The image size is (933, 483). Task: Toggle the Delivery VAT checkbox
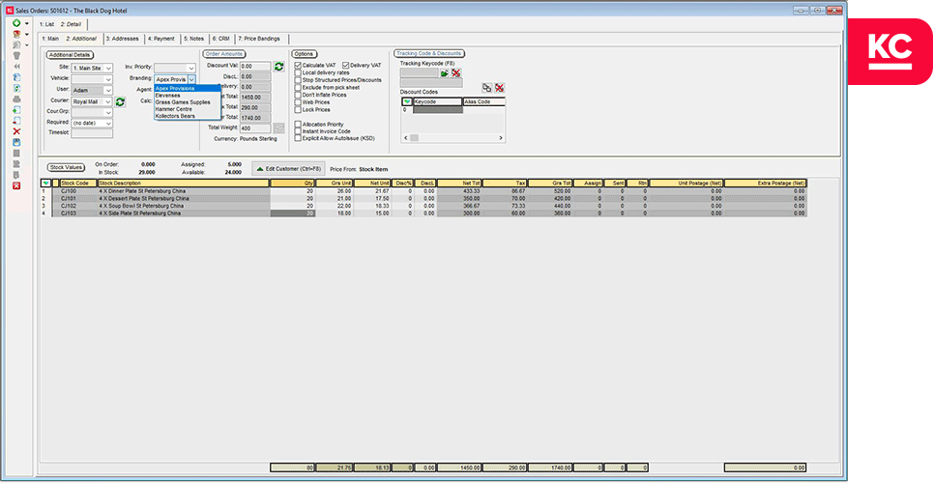click(x=345, y=65)
